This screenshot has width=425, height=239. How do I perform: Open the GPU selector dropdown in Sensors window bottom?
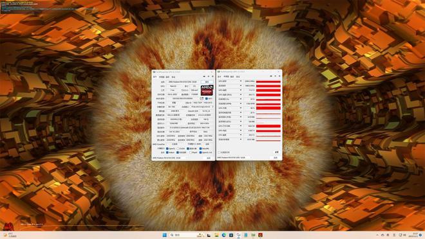pos(235,157)
